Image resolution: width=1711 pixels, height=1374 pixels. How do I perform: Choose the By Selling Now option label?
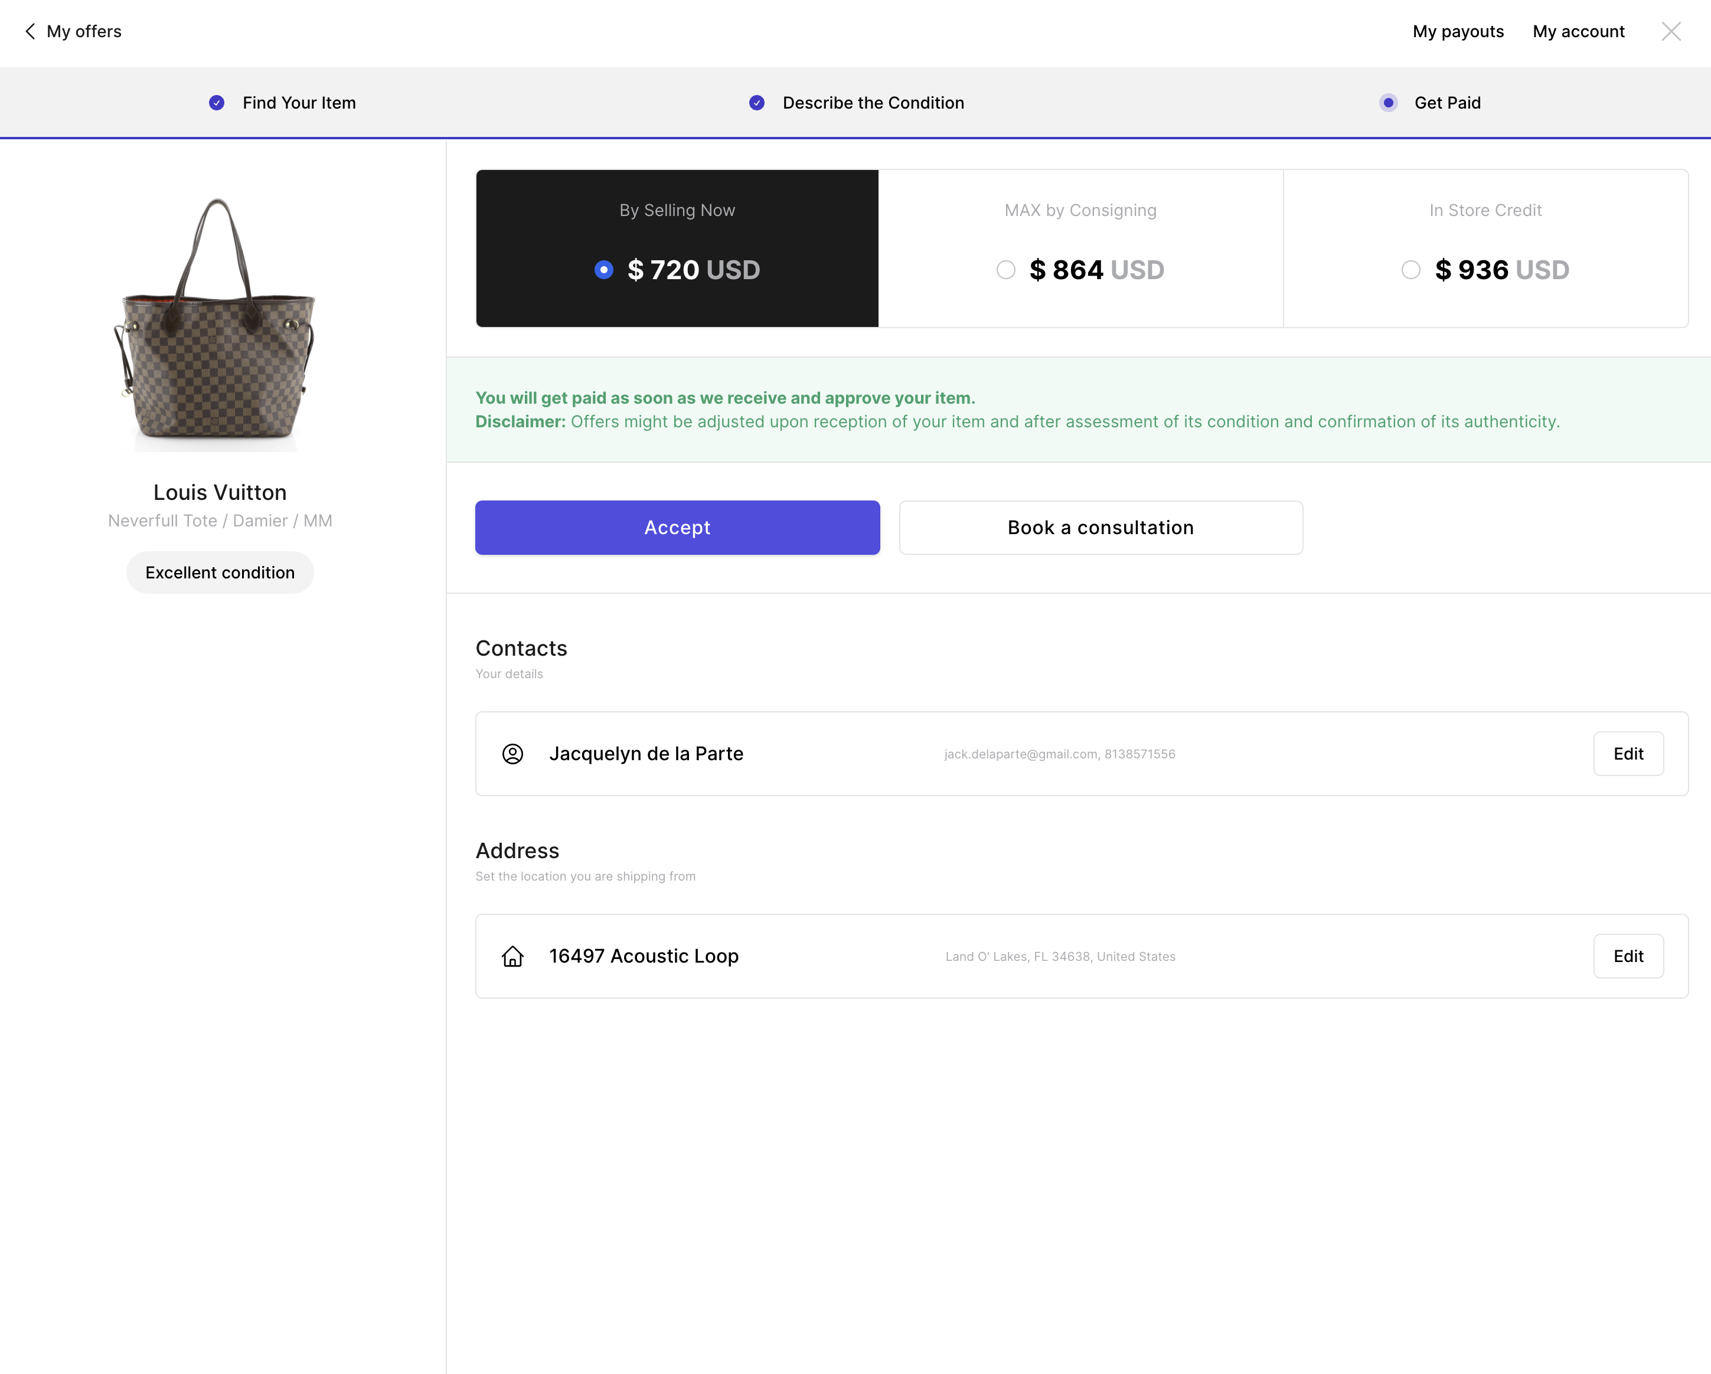(x=677, y=210)
